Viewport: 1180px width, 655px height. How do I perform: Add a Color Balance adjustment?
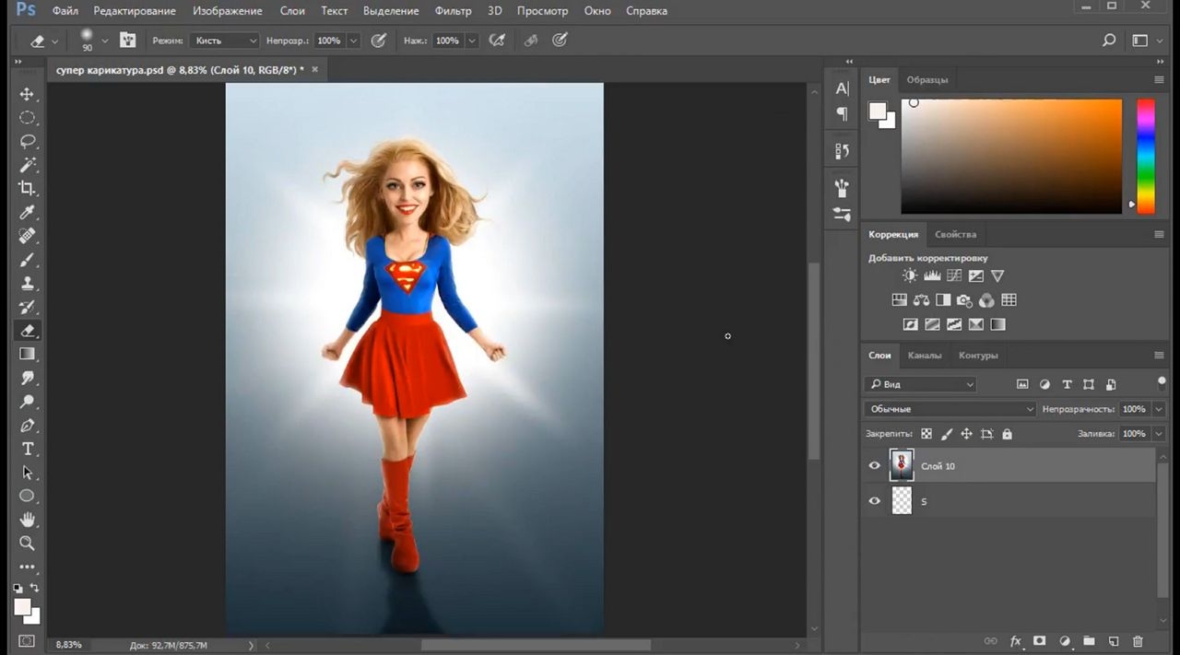921,300
